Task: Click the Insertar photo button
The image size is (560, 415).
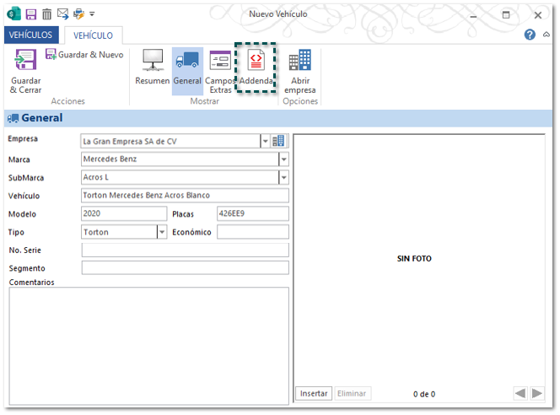Action: pyautogui.click(x=314, y=394)
